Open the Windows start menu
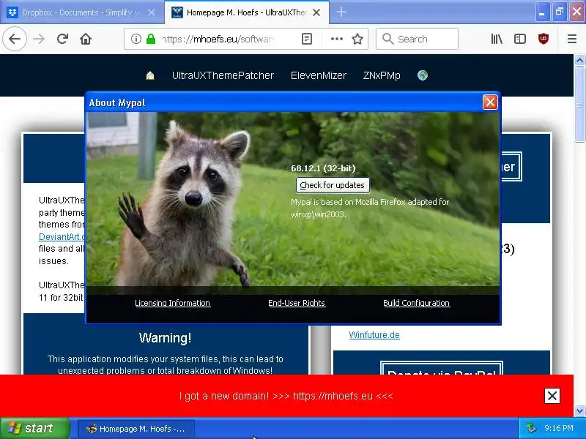The width and height of the screenshot is (586, 439). 35,428
